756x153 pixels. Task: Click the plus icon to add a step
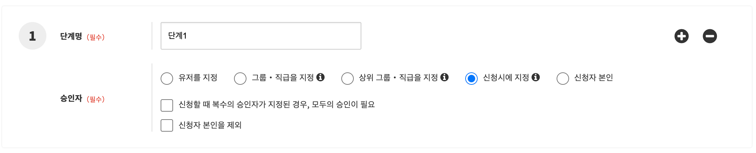coord(681,36)
